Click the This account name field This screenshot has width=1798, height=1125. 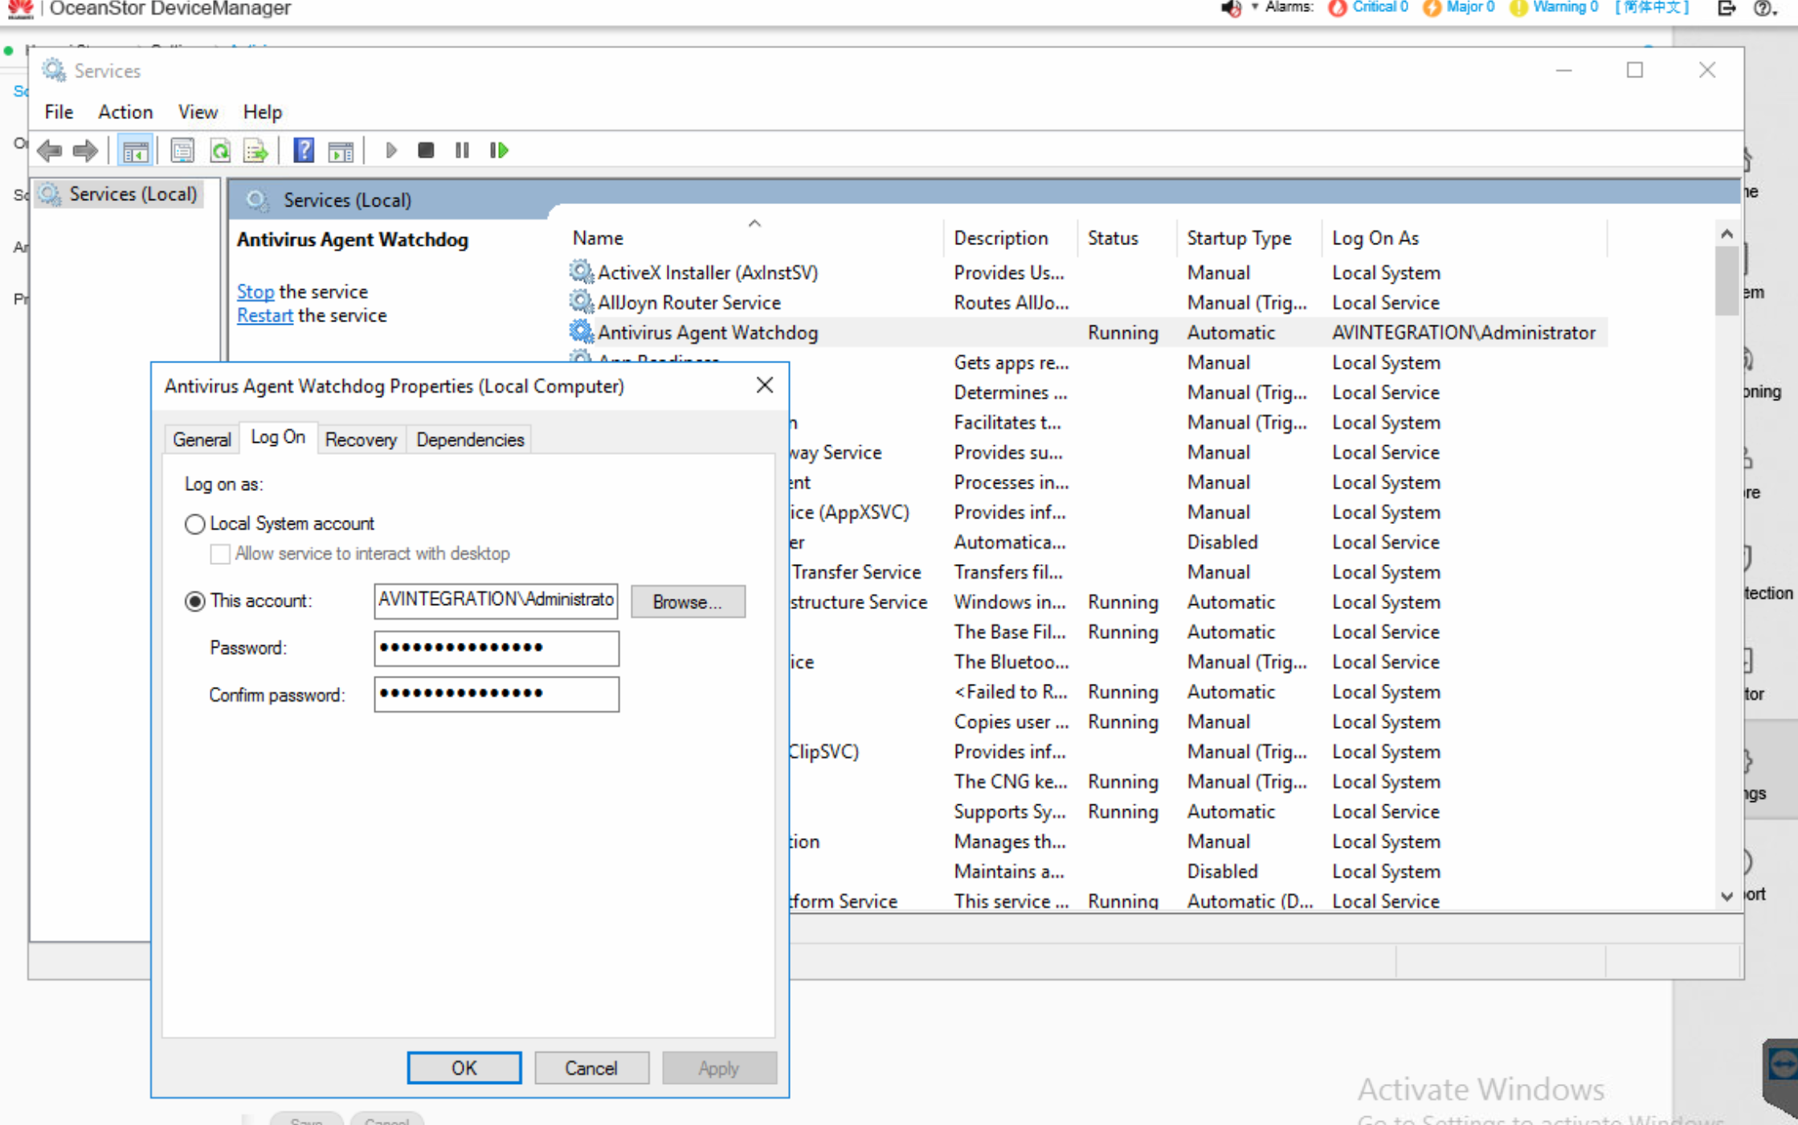496,600
